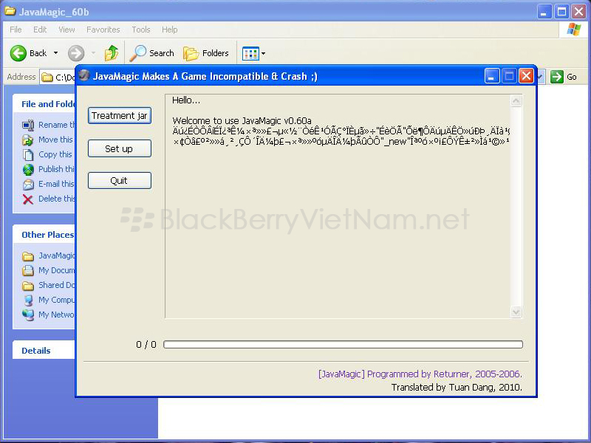The image size is (591, 443).
Task: Minimize the JavaMagic window
Action: tap(492, 76)
